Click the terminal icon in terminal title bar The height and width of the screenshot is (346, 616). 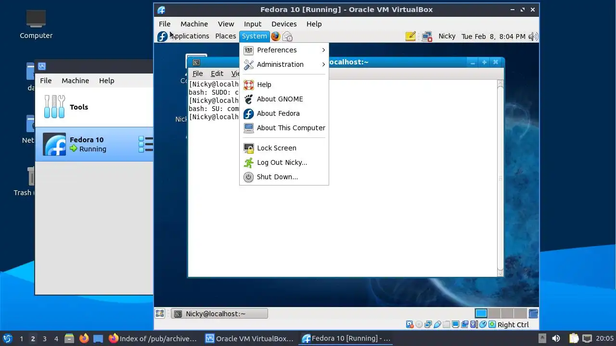[x=196, y=62]
